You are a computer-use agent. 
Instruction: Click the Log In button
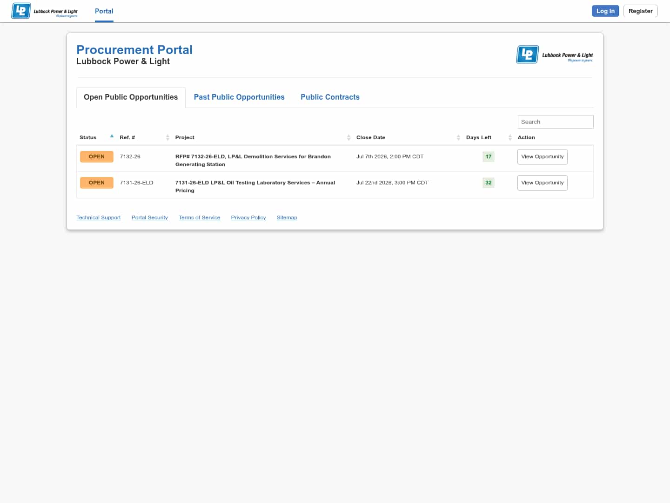coord(605,11)
